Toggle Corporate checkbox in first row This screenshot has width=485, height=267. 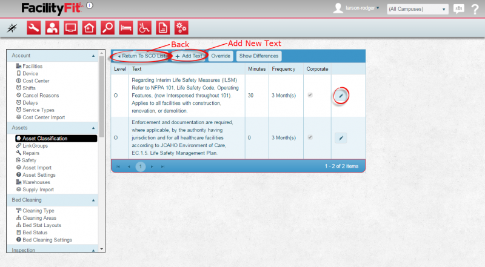click(311, 96)
